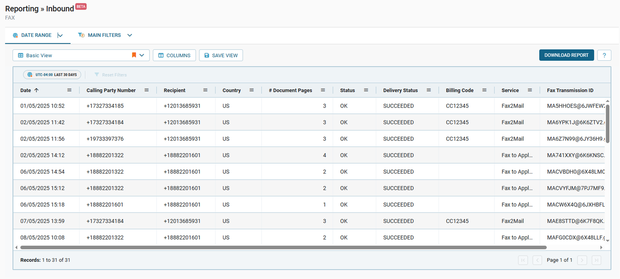Expand the Main Filters chevron
This screenshot has width=620, height=279.
[129, 35]
